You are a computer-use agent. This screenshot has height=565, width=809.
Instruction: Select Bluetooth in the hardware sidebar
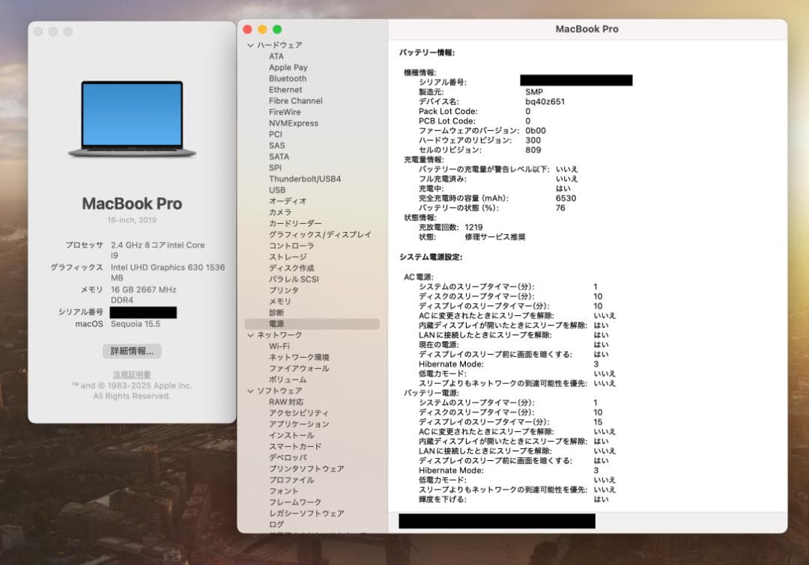coord(286,78)
